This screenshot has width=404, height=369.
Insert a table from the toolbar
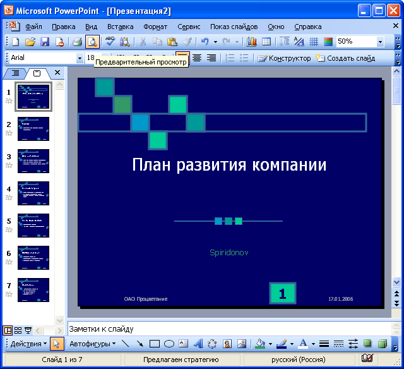click(x=266, y=42)
